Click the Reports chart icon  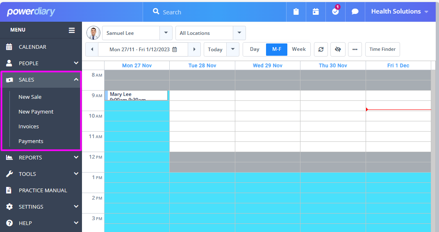pyautogui.click(x=9, y=157)
